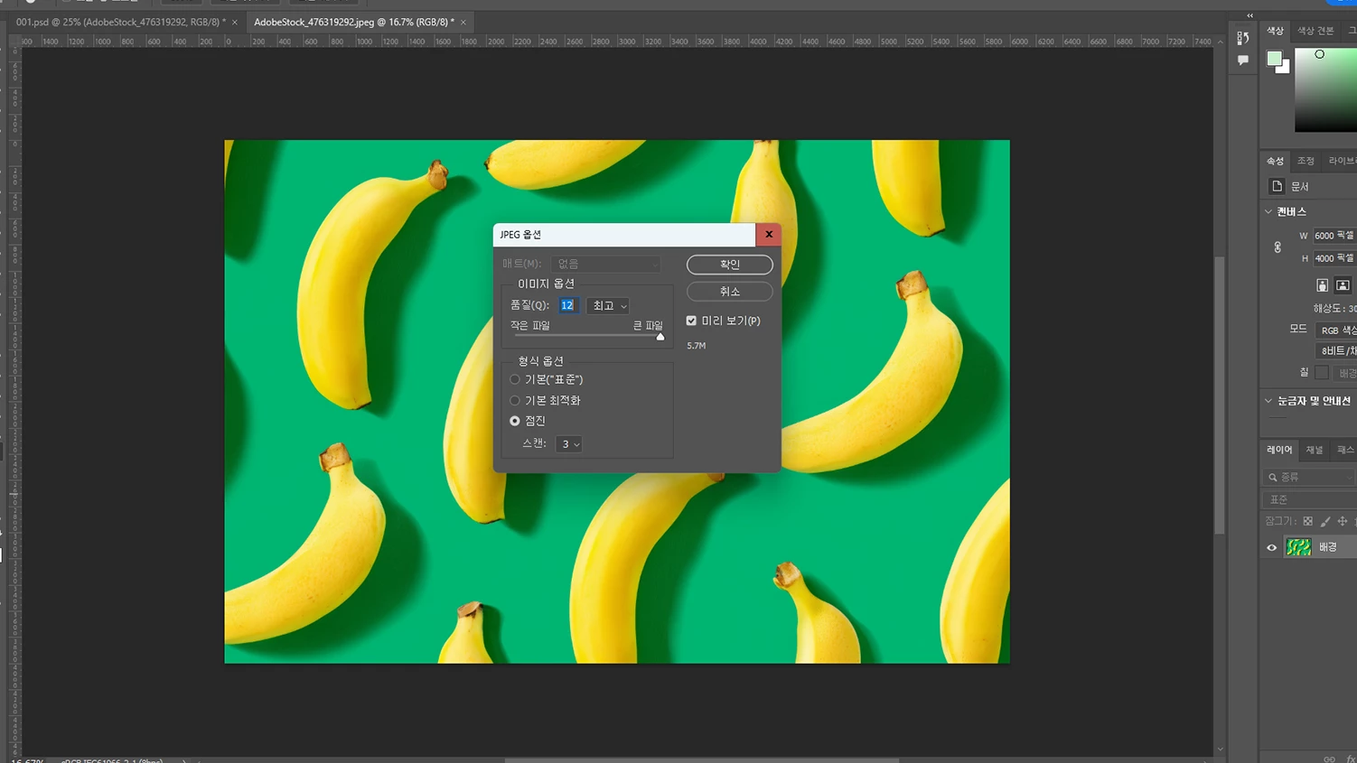The width and height of the screenshot is (1357, 763).
Task: Click the foreground color swatch
Action: (1274, 59)
